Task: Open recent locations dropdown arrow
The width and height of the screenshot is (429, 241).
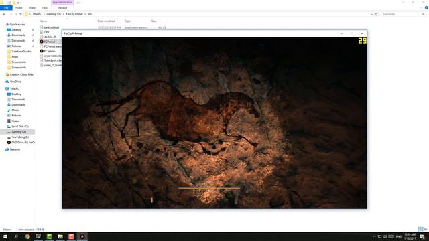Action: [x=16, y=14]
